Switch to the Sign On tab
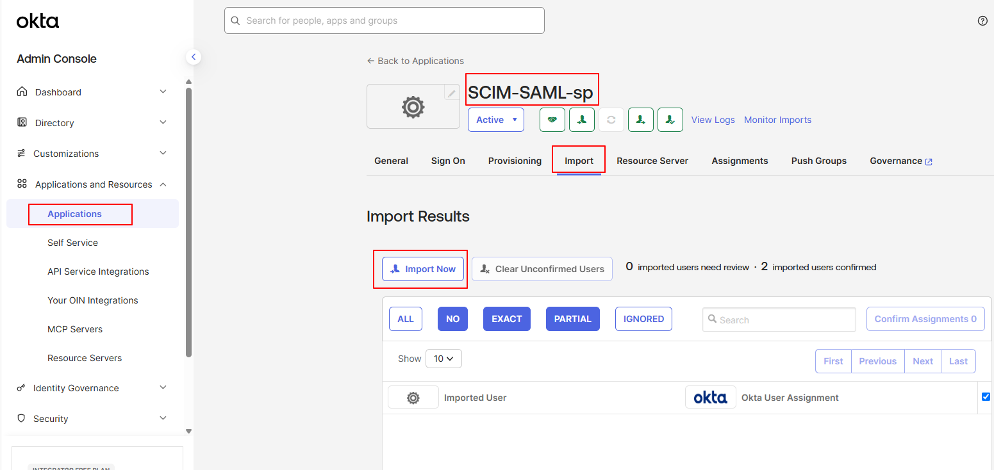 pyautogui.click(x=448, y=161)
